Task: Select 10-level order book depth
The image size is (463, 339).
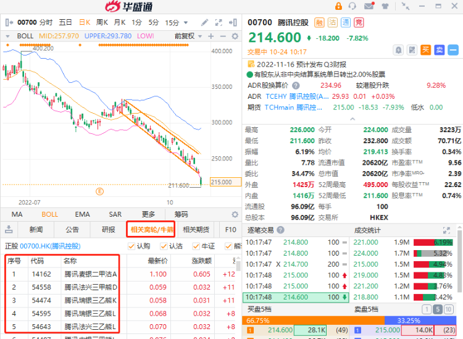Action: pyautogui.click(x=448, y=309)
